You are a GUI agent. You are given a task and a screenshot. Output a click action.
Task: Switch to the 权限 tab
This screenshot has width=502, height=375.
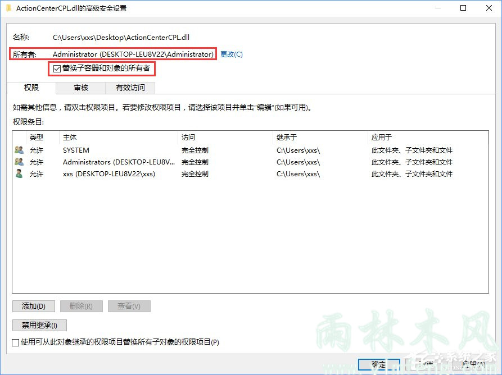tap(31, 88)
